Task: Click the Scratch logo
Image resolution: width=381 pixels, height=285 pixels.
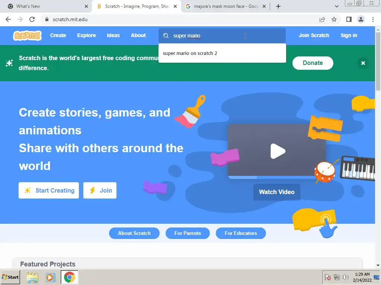Action: coord(27,36)
